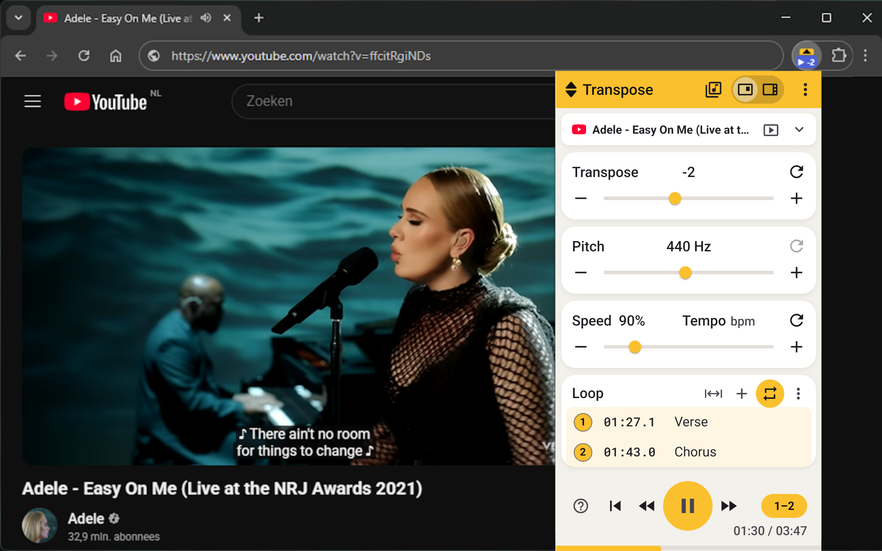Click the 440 Hz pitch value

pos(688,247)
